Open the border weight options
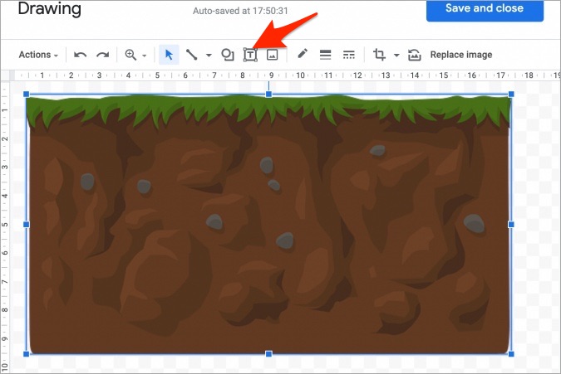This screenshot has width=561, height=374. [325, 55]
